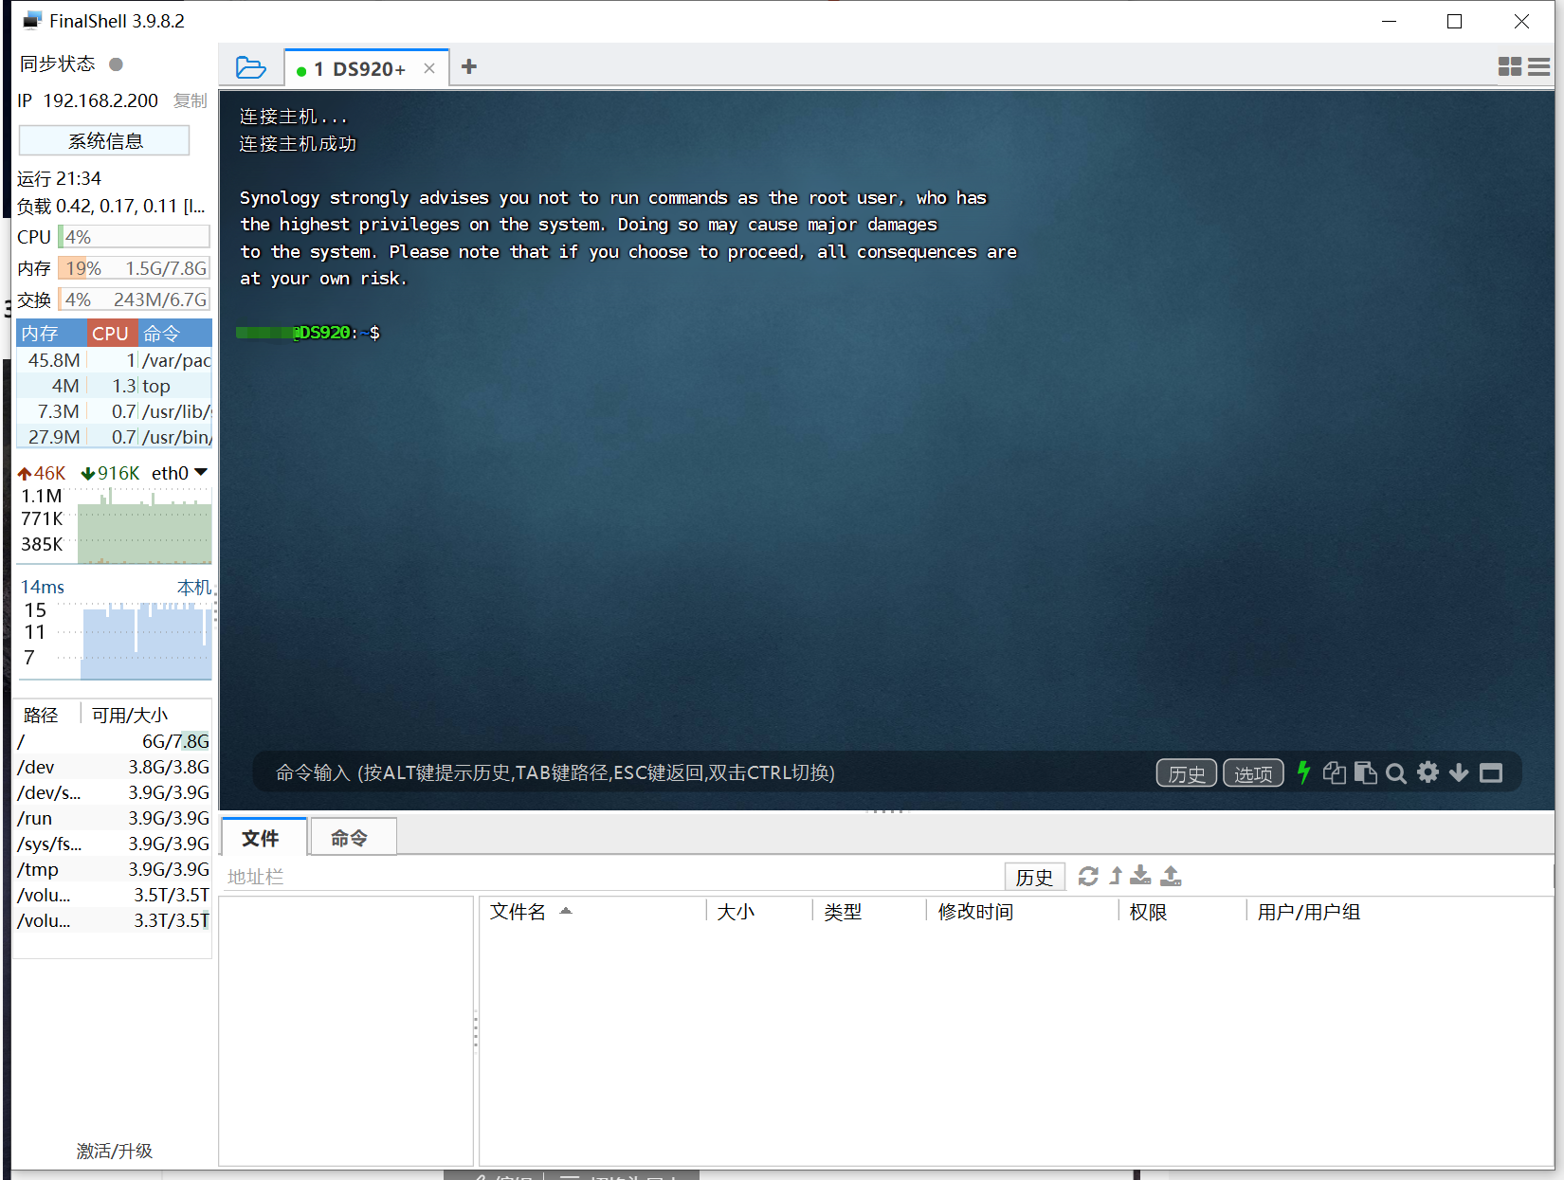The height and width of the screenshot is (1180, 1564).
Task: Open the settings gear in command toolbar
Action: click(x=1428, y=772)
